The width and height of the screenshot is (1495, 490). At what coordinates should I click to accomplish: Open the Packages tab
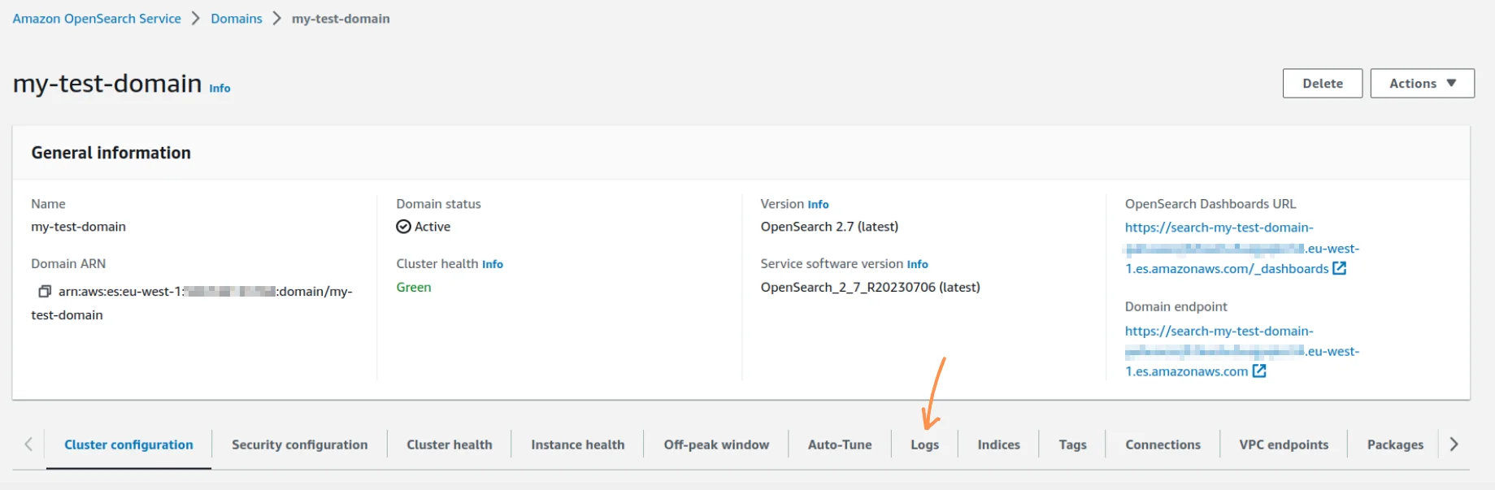tap(1395, 444)
